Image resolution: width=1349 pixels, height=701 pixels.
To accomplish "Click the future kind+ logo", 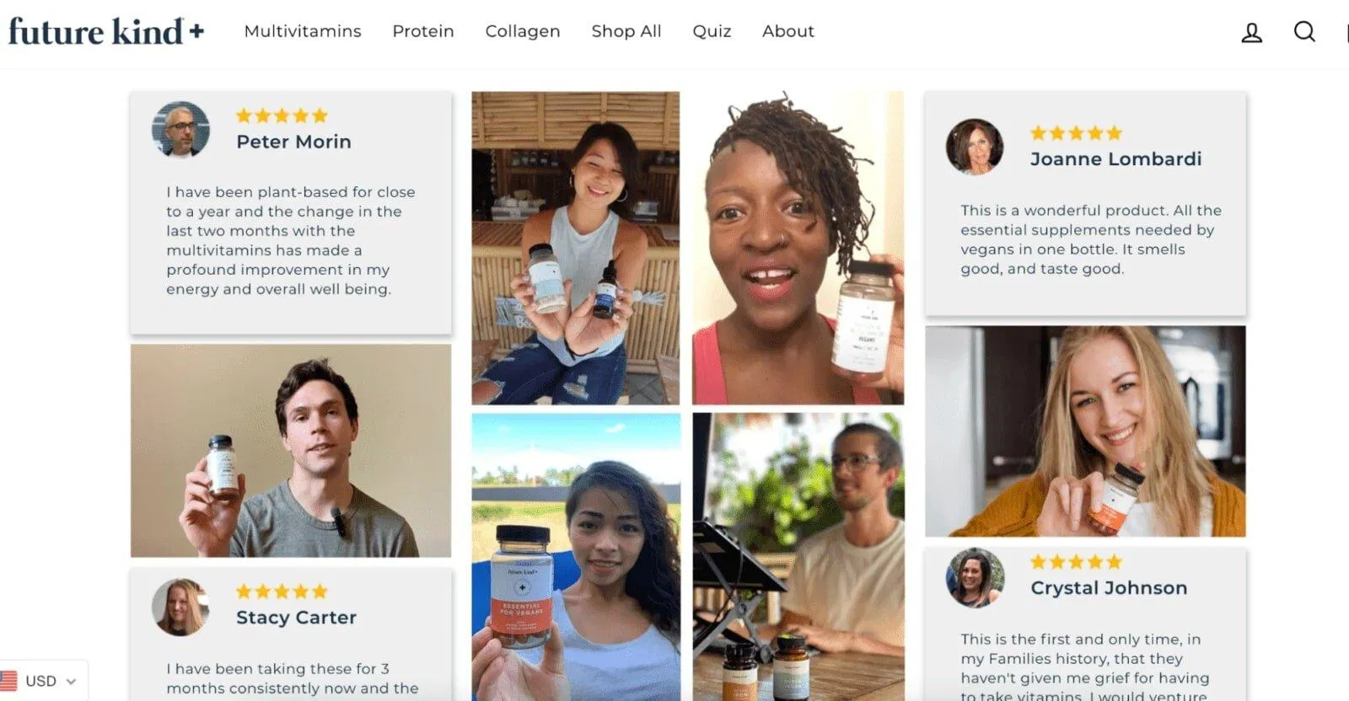I will coord(106,32).
